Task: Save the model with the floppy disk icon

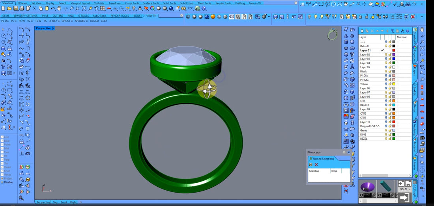Action: click(16, 8)
